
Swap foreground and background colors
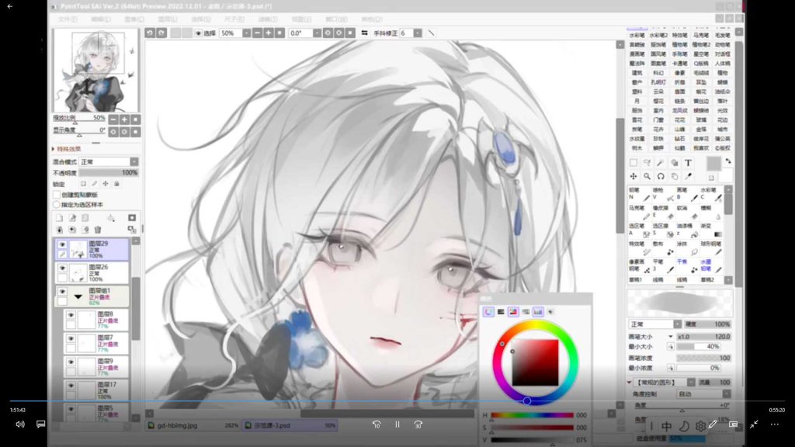(728, 161)
